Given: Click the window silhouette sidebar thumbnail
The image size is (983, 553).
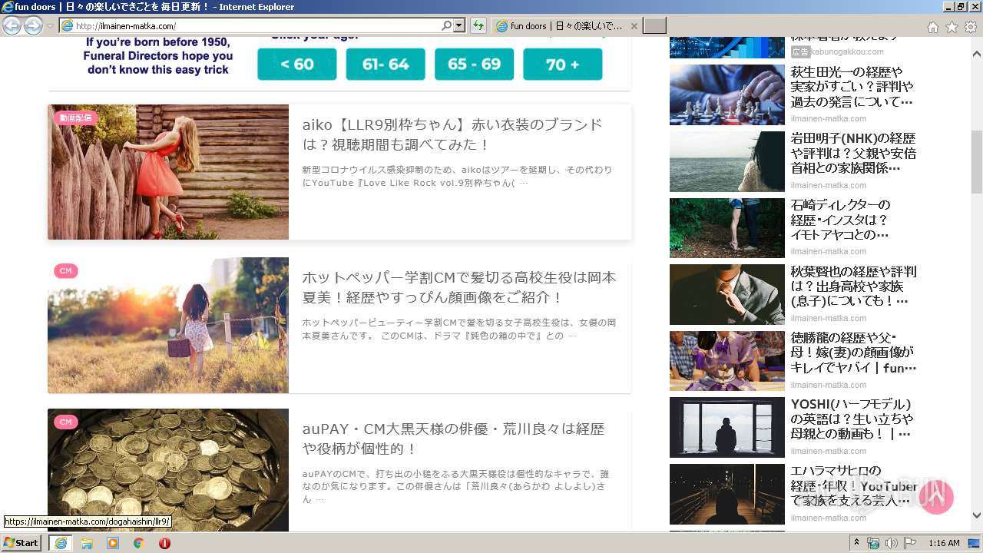Looking at the screenshot, I should [x=727, y=427].
